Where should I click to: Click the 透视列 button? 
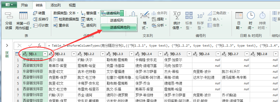[x=88, y=25]
